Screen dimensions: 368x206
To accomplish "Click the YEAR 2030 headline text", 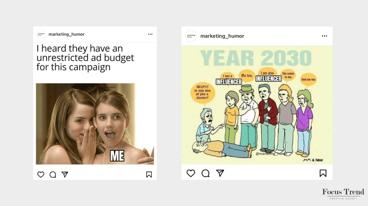I will [256, 58].
